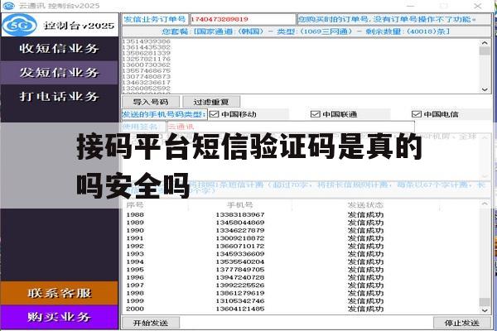Select row 1993 in results table

302,254
